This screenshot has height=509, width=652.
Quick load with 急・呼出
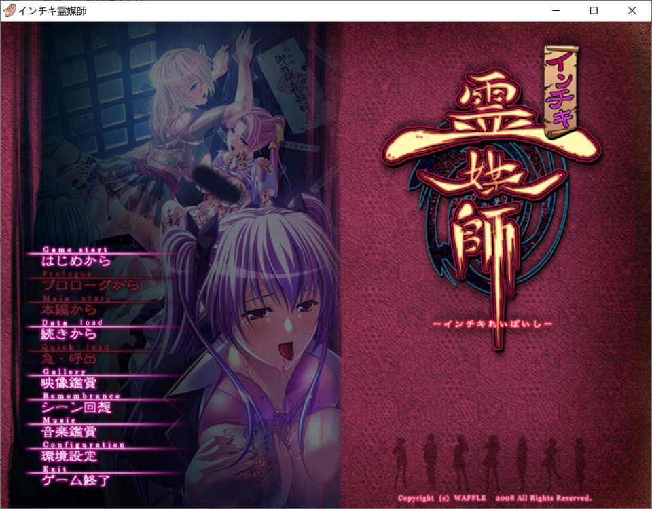coord(69,358)
